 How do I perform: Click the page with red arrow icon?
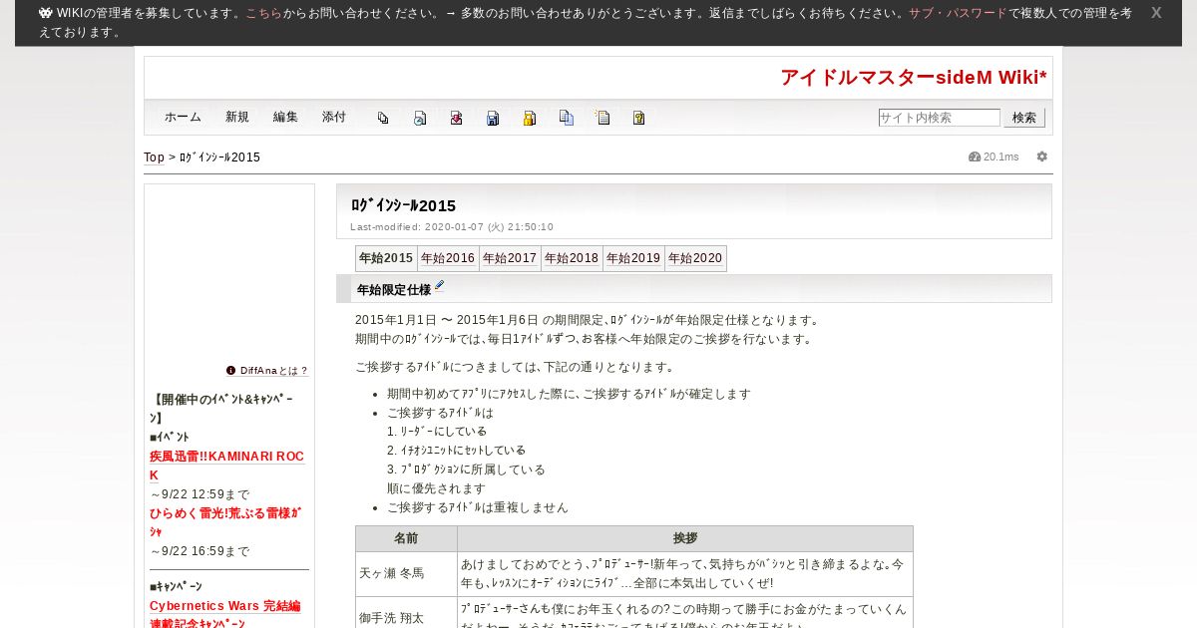coord(456,118)
